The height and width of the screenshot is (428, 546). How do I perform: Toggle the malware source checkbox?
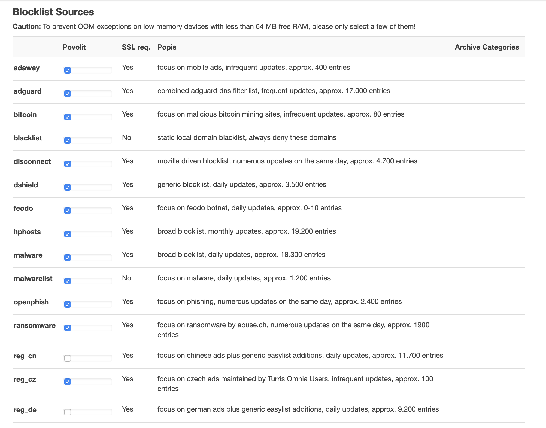(x=68, y=258)
